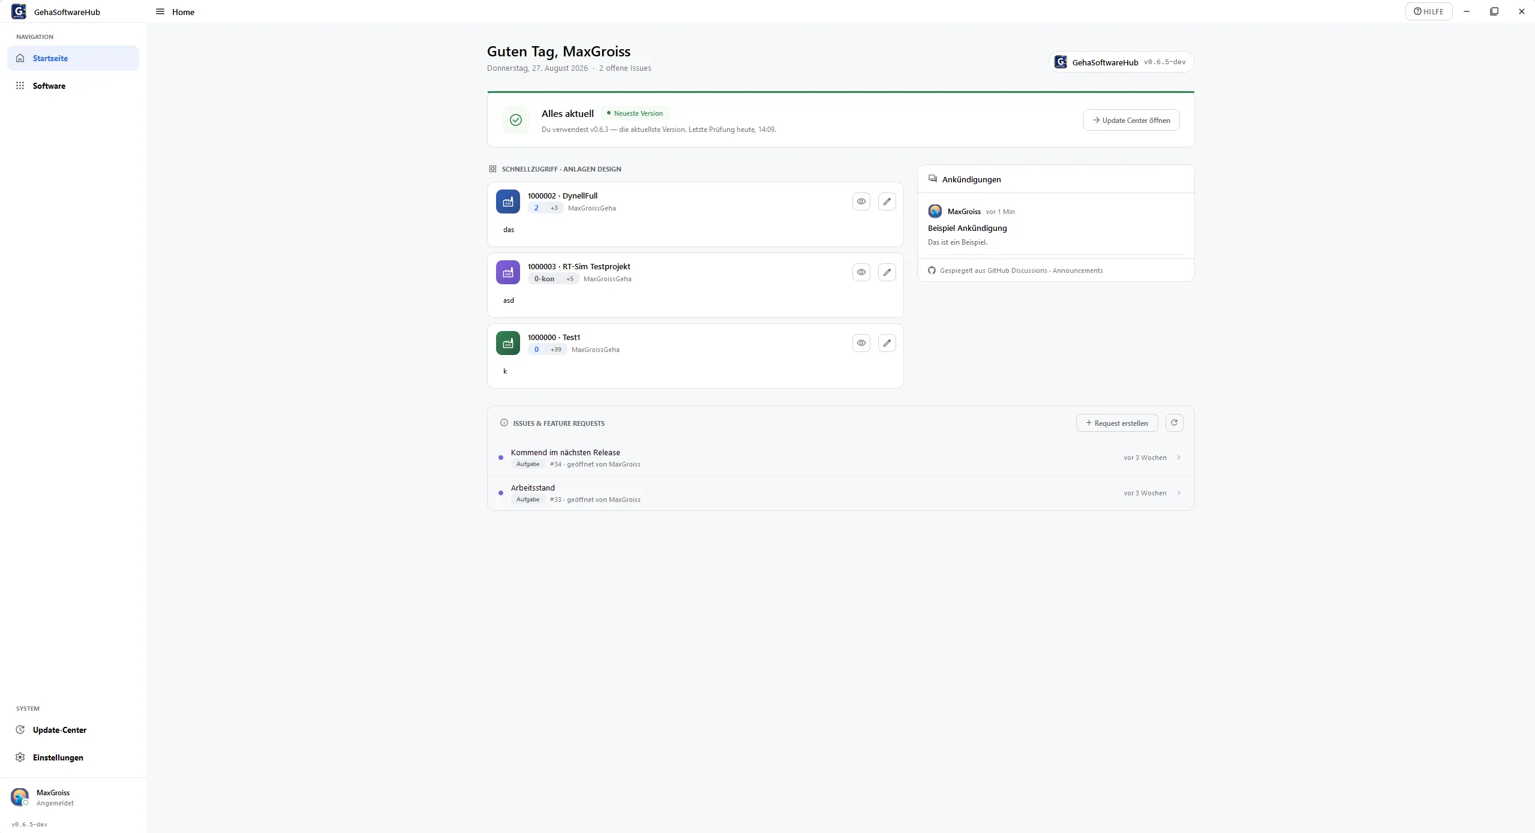
Task: Click the MaxGroiss avatar in announcements
Action: click(935, 211)
